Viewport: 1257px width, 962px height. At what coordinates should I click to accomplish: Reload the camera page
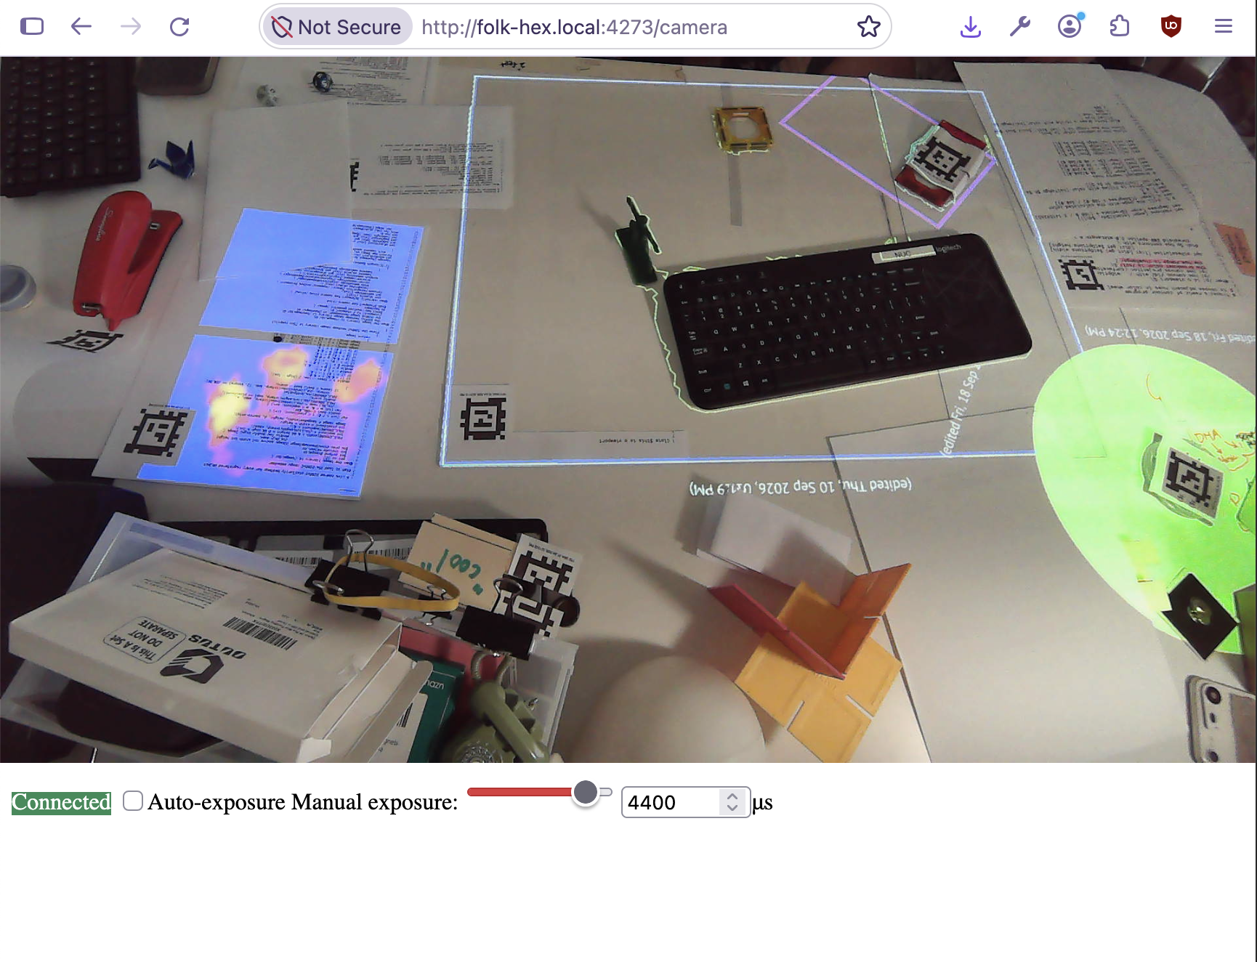(179, 27)
